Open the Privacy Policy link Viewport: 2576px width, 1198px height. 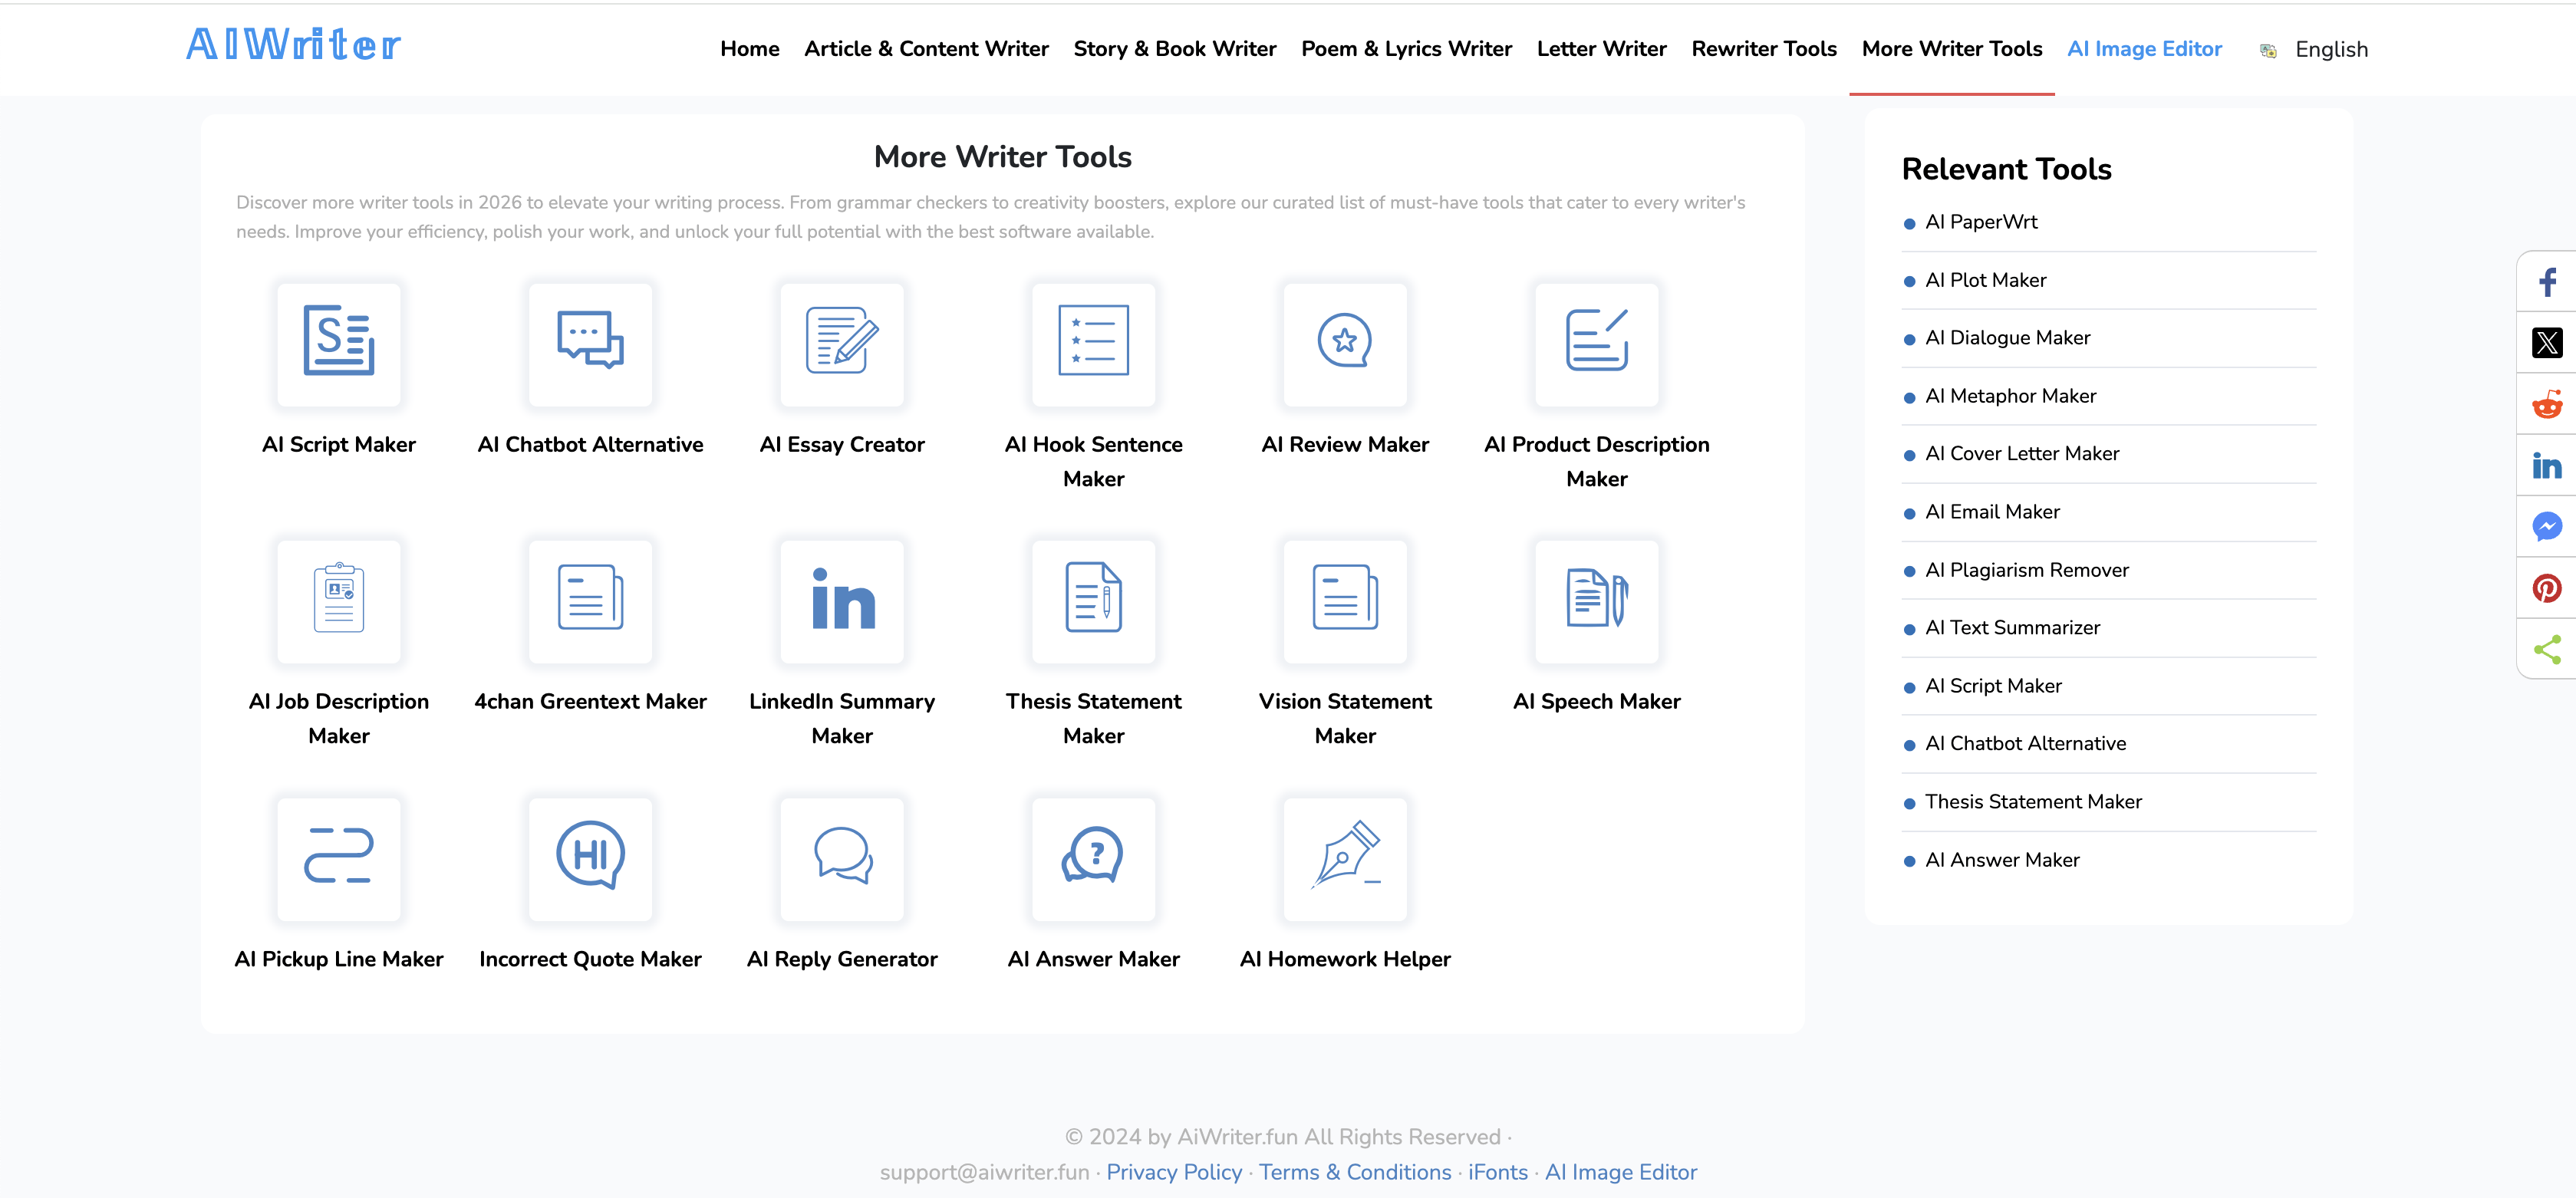[x=1174, y=1172]
